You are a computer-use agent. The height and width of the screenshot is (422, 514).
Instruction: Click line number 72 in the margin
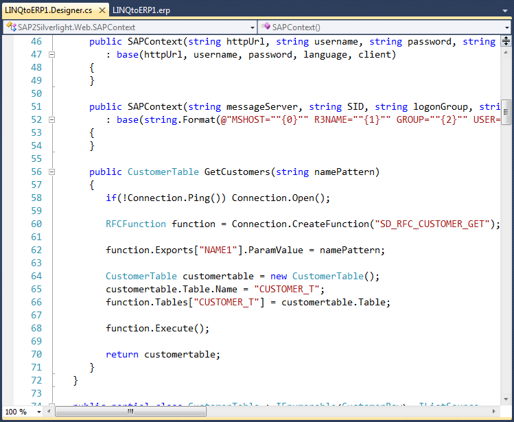36,380
